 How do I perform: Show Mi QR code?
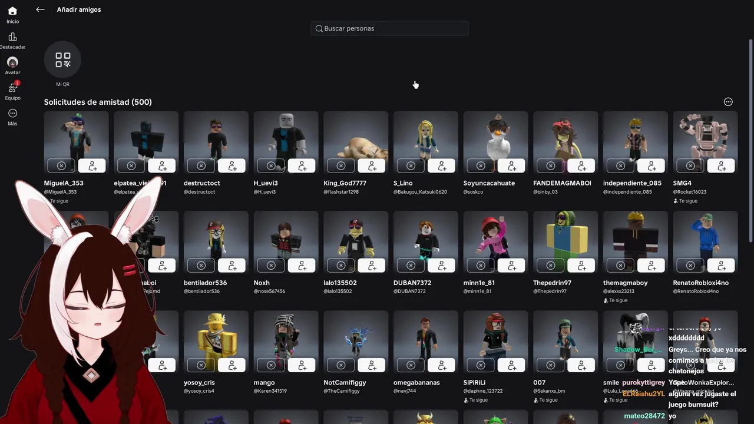click(62, 64)
